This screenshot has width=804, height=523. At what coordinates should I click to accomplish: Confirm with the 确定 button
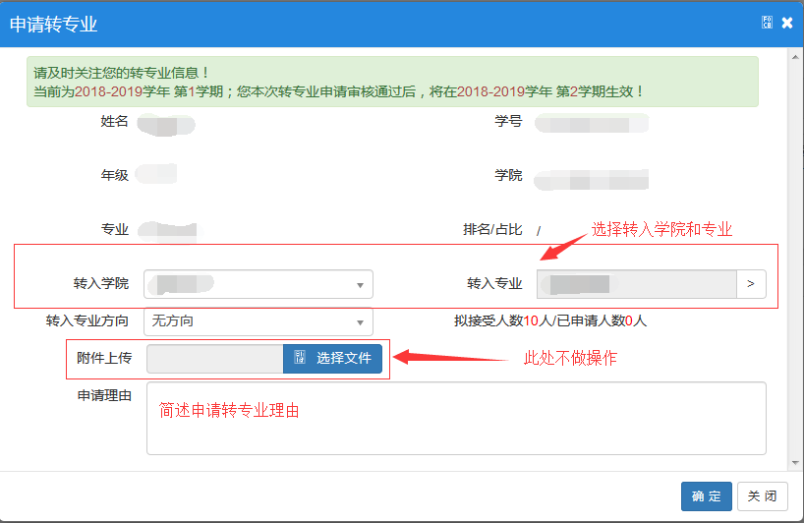click(706, 496)
